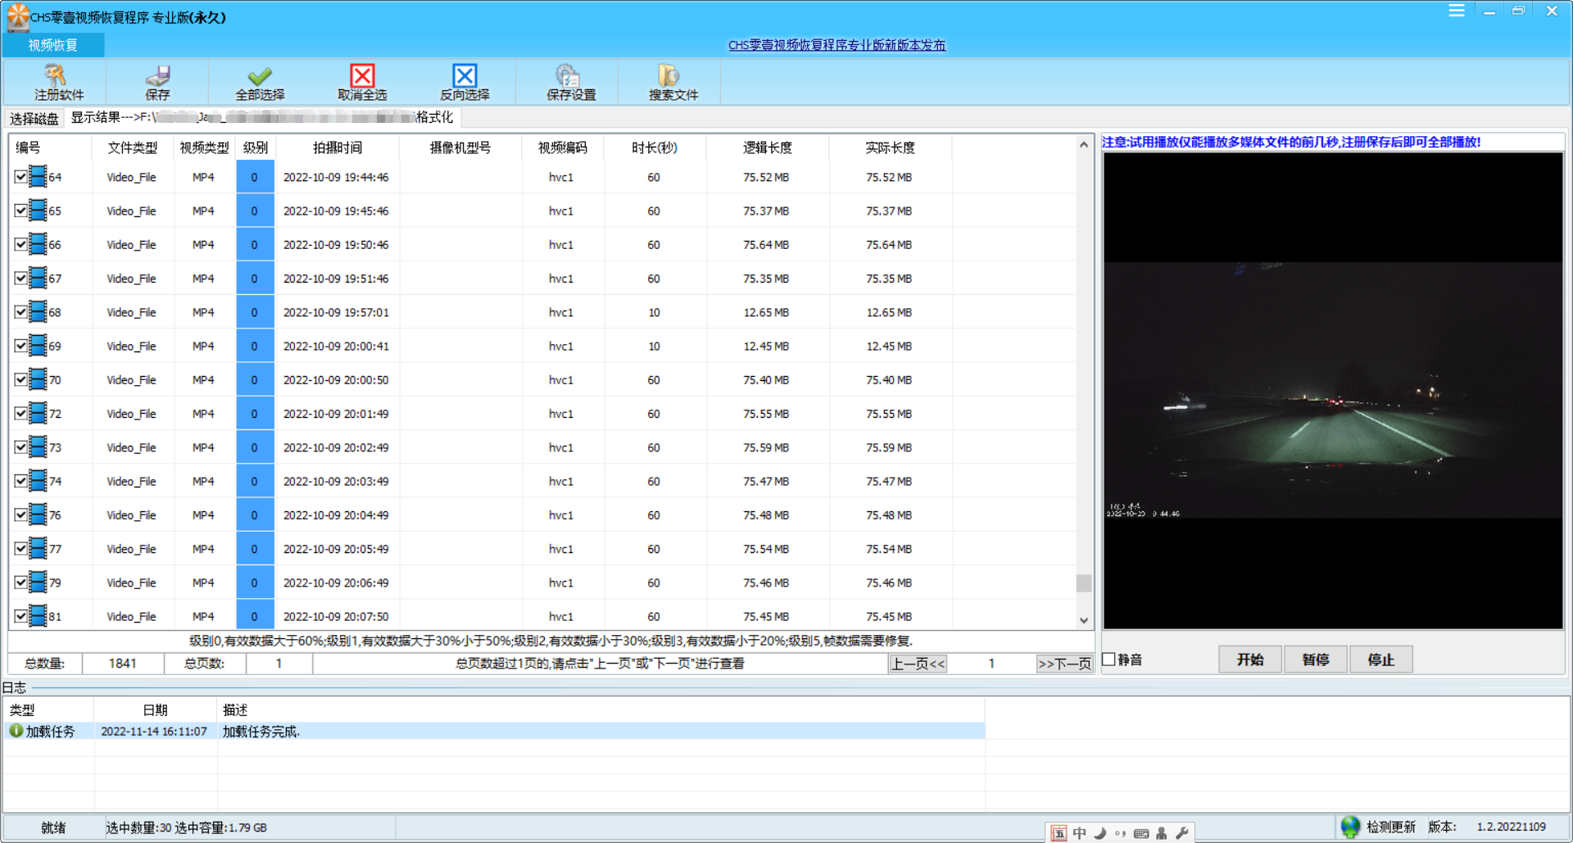Viewport: 1573px width, 843px height.
Task: Sort by the 逻辑长度 column header
Action: pyautogui.click(x=767, y=147)
